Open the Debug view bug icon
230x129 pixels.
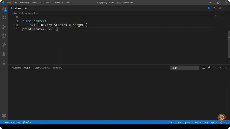[x=4, y=36]
